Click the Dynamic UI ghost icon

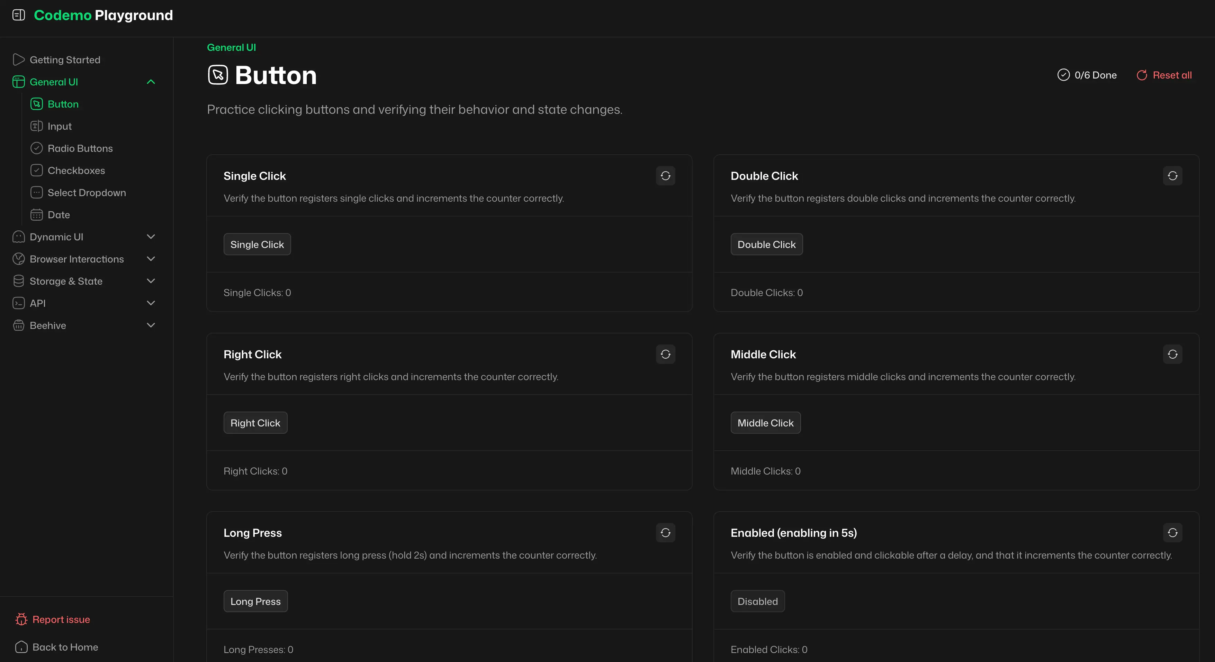18,237
